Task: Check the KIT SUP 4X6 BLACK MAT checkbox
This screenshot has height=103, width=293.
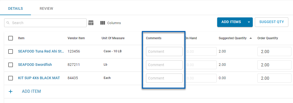Action: click(x=11, y=78)
